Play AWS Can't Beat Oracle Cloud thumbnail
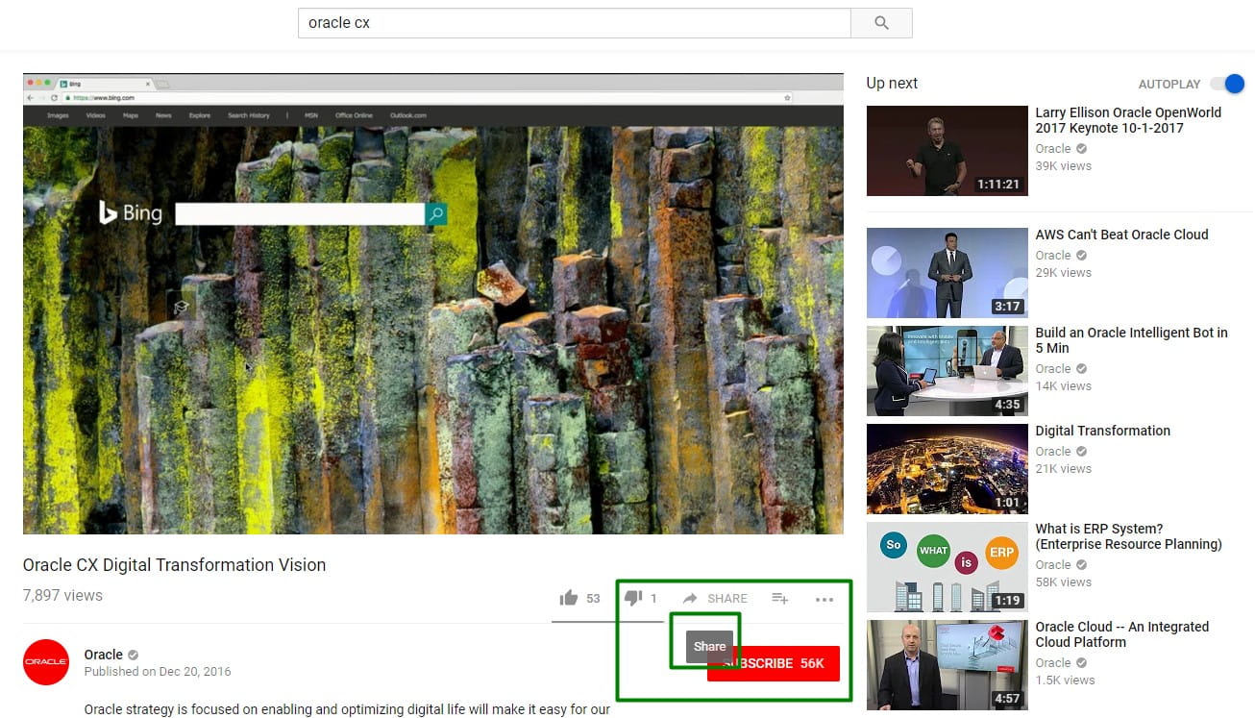The width and height of the screenshot is (1255, 718). coord(947,273)
